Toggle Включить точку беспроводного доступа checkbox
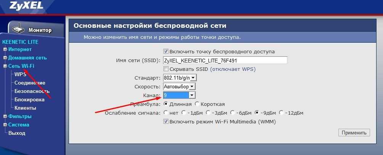The height and width of the screenshot is (155, 383). click(166, 51)
